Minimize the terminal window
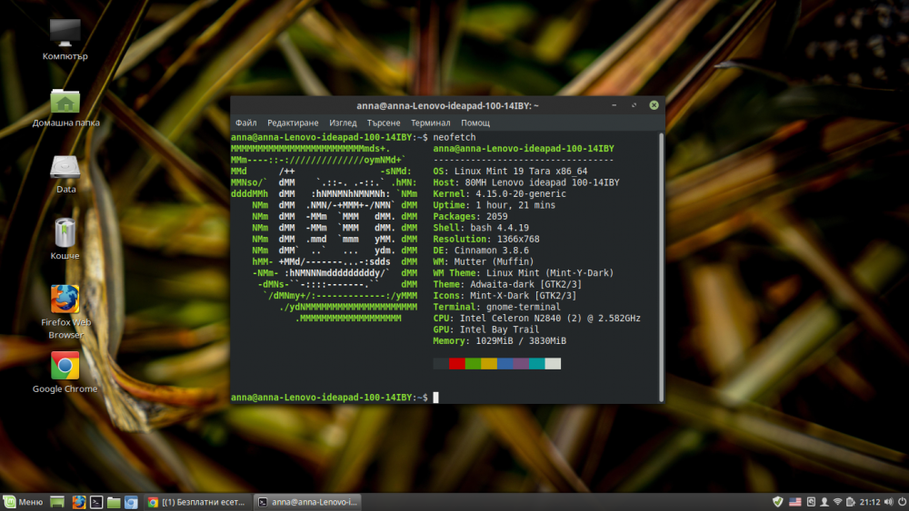Screen dimensions: 909x511 [x=614, y=105]
